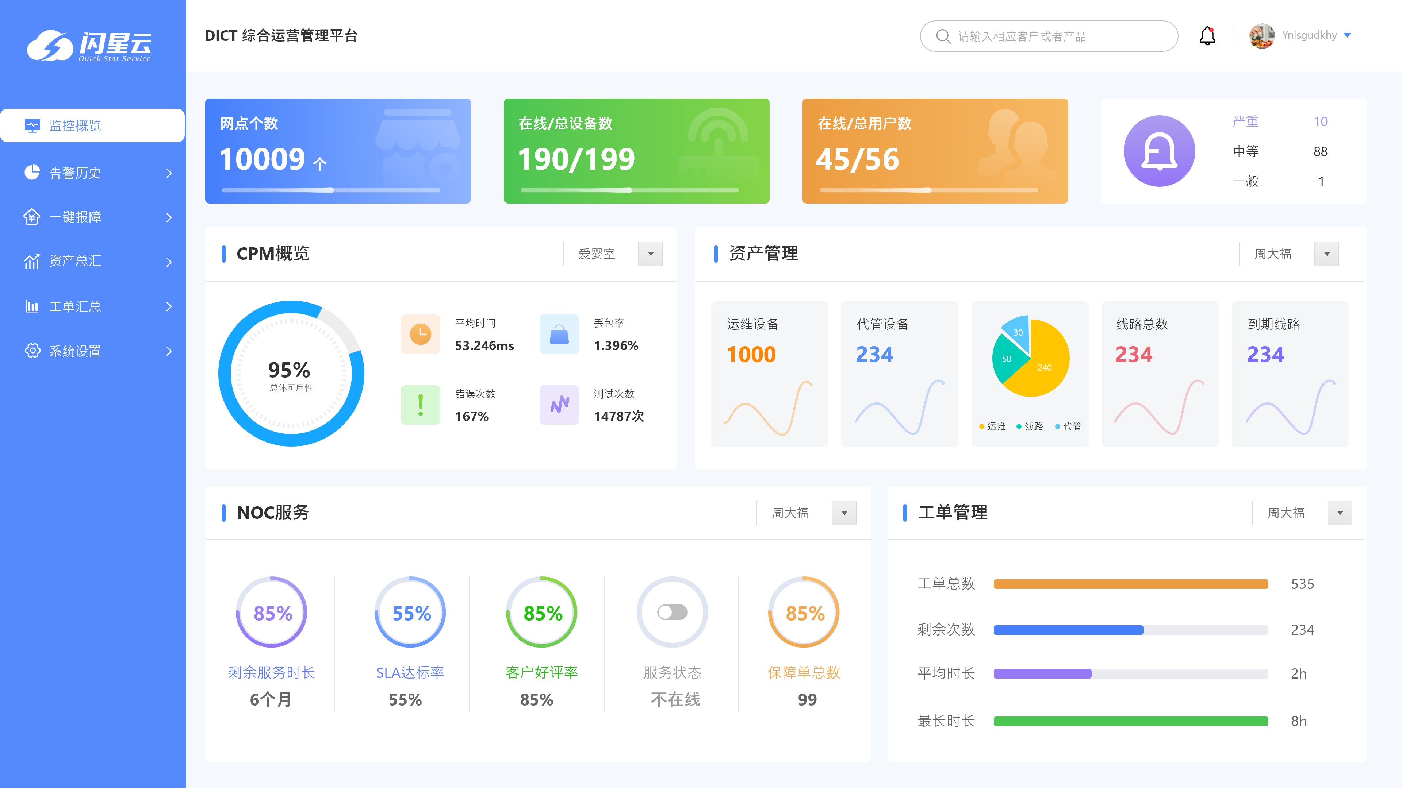Click the purple test count icon
This screenshot has height=788, width=1402.
click(559, 405)
